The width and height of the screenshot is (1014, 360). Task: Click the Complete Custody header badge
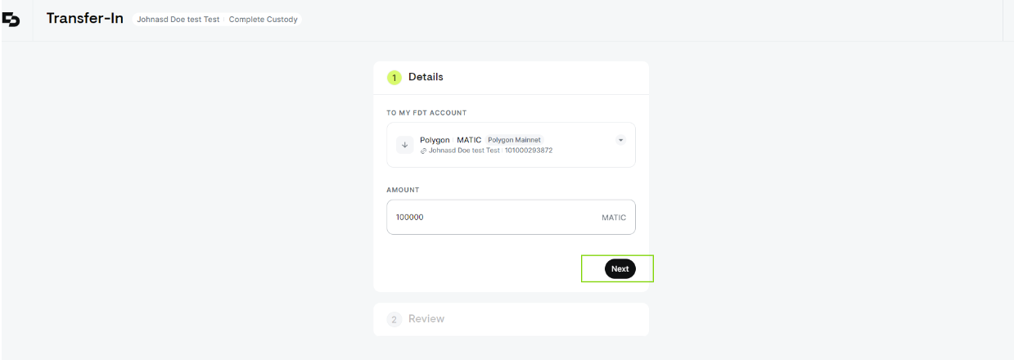click(x=264, y=19)
